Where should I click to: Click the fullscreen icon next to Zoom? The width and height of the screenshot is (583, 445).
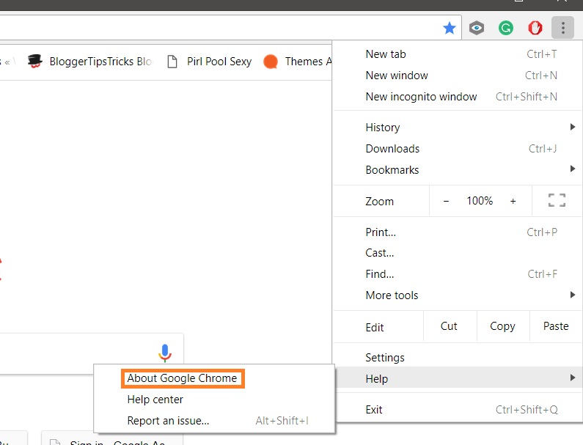pyautogui.click(x=557, y=200)
